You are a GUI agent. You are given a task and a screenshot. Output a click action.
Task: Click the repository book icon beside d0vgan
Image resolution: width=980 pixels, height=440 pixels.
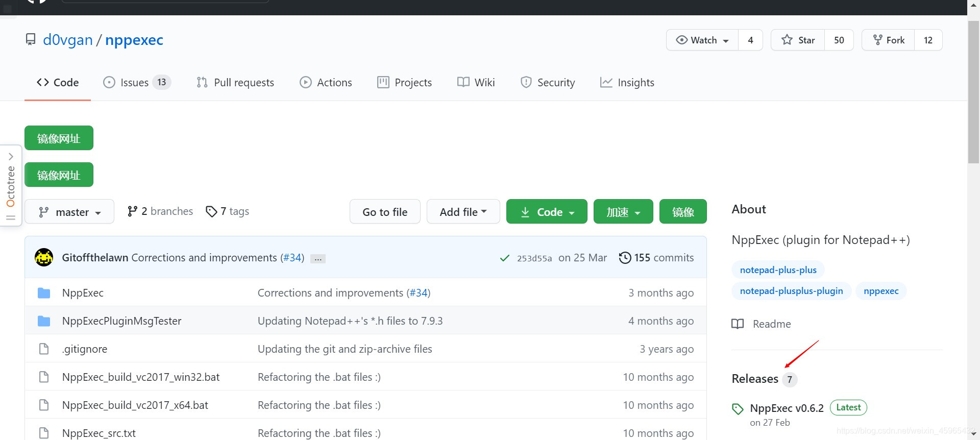click(x=31, y=40)
